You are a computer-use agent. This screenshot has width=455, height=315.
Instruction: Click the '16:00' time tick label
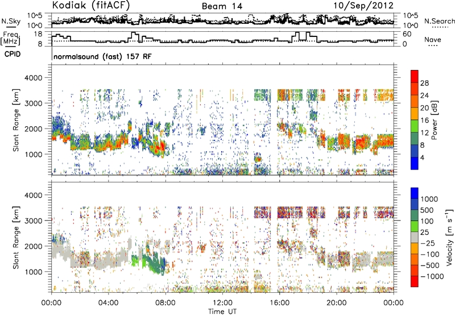[279, 303]
